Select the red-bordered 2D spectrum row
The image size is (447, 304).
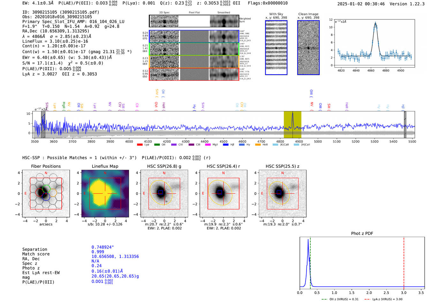194,74
